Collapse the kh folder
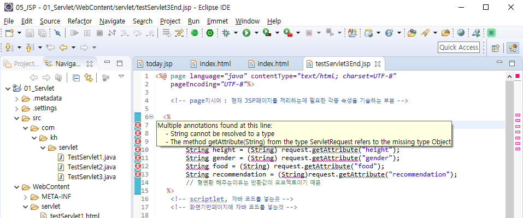Viewport: 523px width, 218px height. (x=34, y=138)
